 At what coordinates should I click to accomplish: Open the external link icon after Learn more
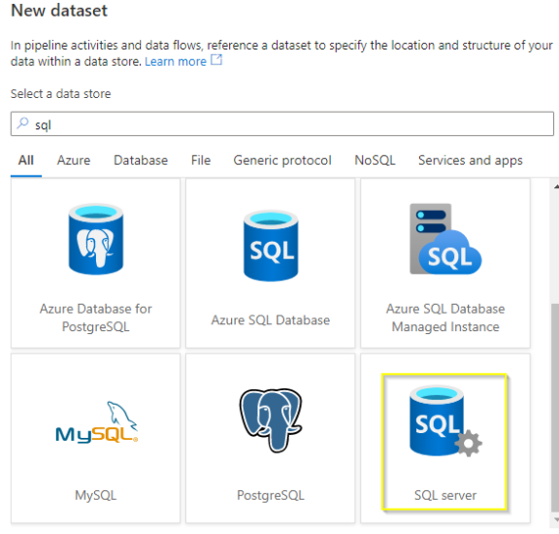(216, 59)
